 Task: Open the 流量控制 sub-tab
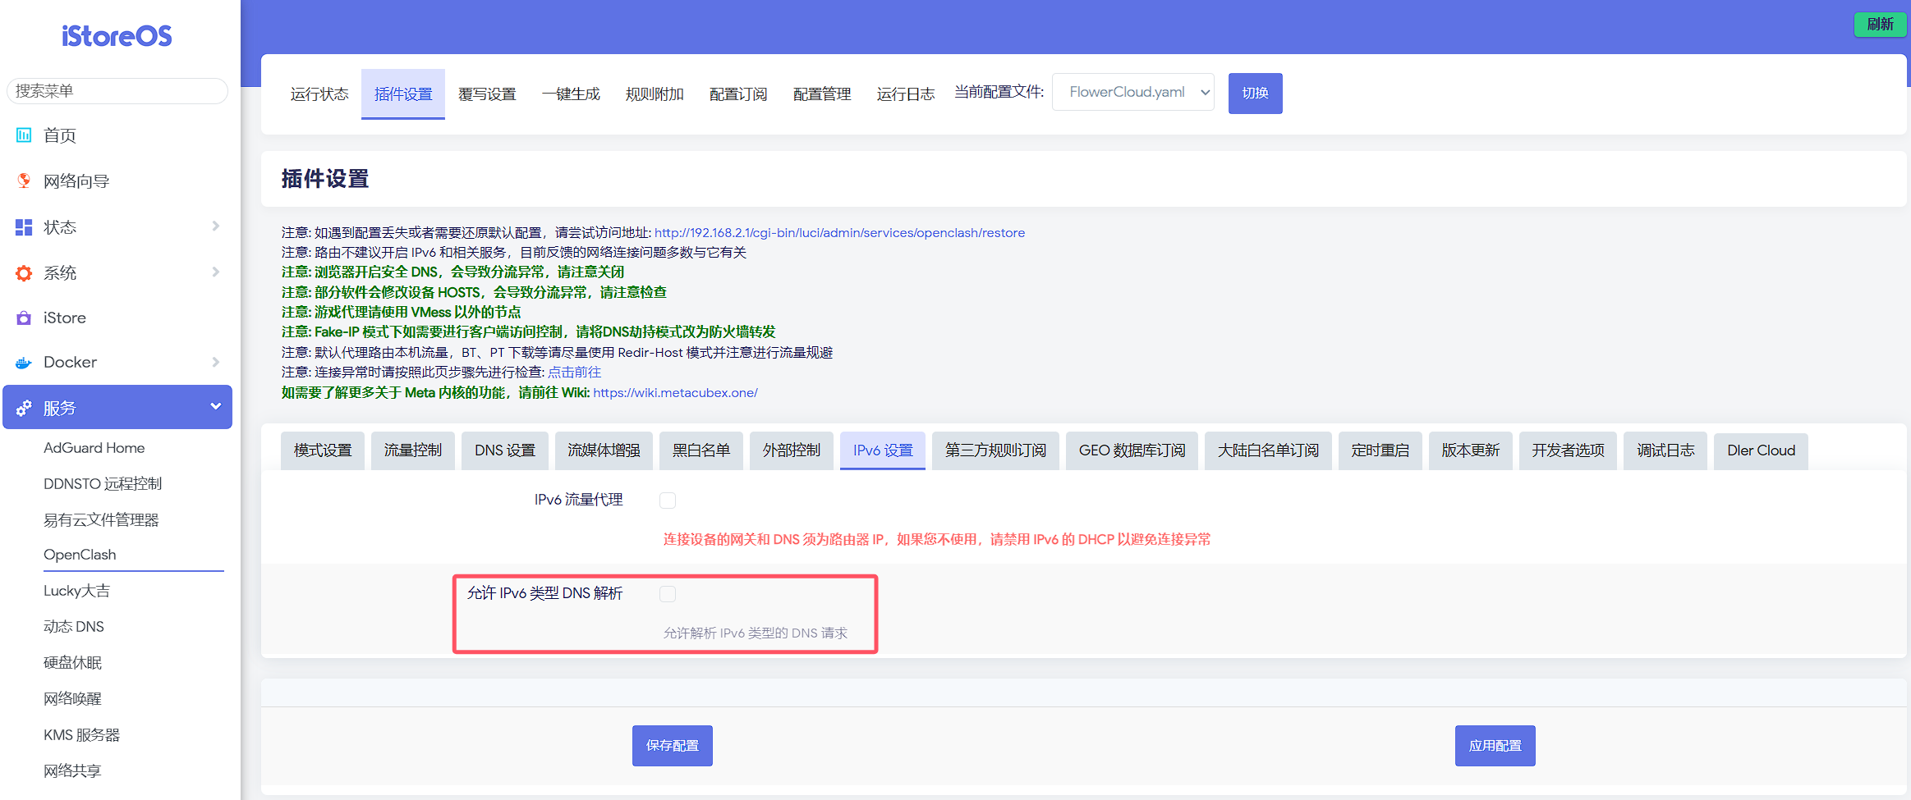click(x=413, y=450)
